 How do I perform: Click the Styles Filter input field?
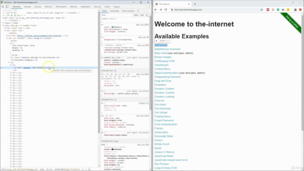point(117,15)
